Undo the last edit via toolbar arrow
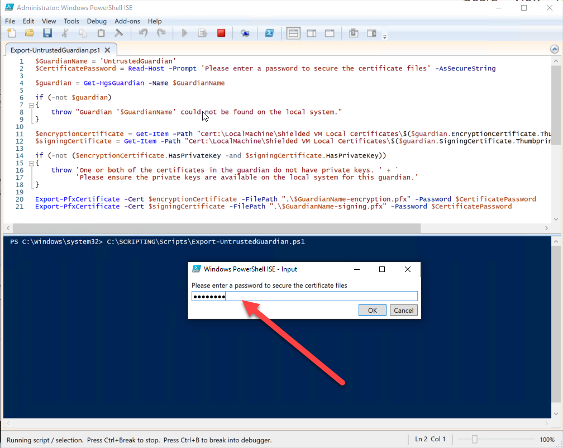This screenshot has width=563, height=448. point(143,34)
